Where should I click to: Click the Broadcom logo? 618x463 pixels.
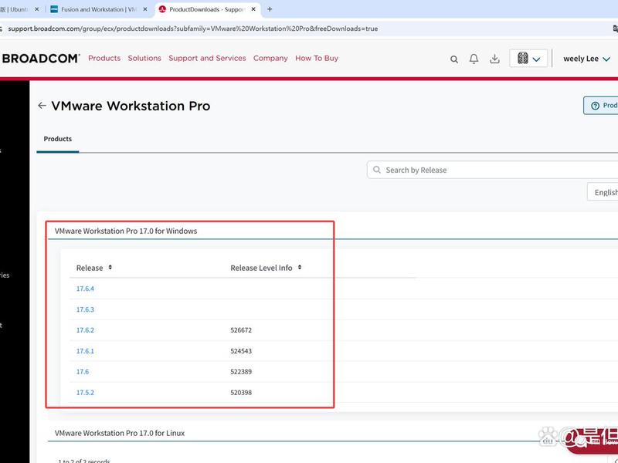40,59
